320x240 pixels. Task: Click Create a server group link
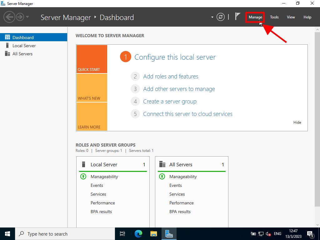point(170,102)
